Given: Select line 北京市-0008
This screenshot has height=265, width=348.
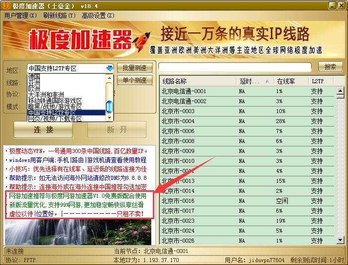Looking at the screenshot, I should click(x=247, y=141).
